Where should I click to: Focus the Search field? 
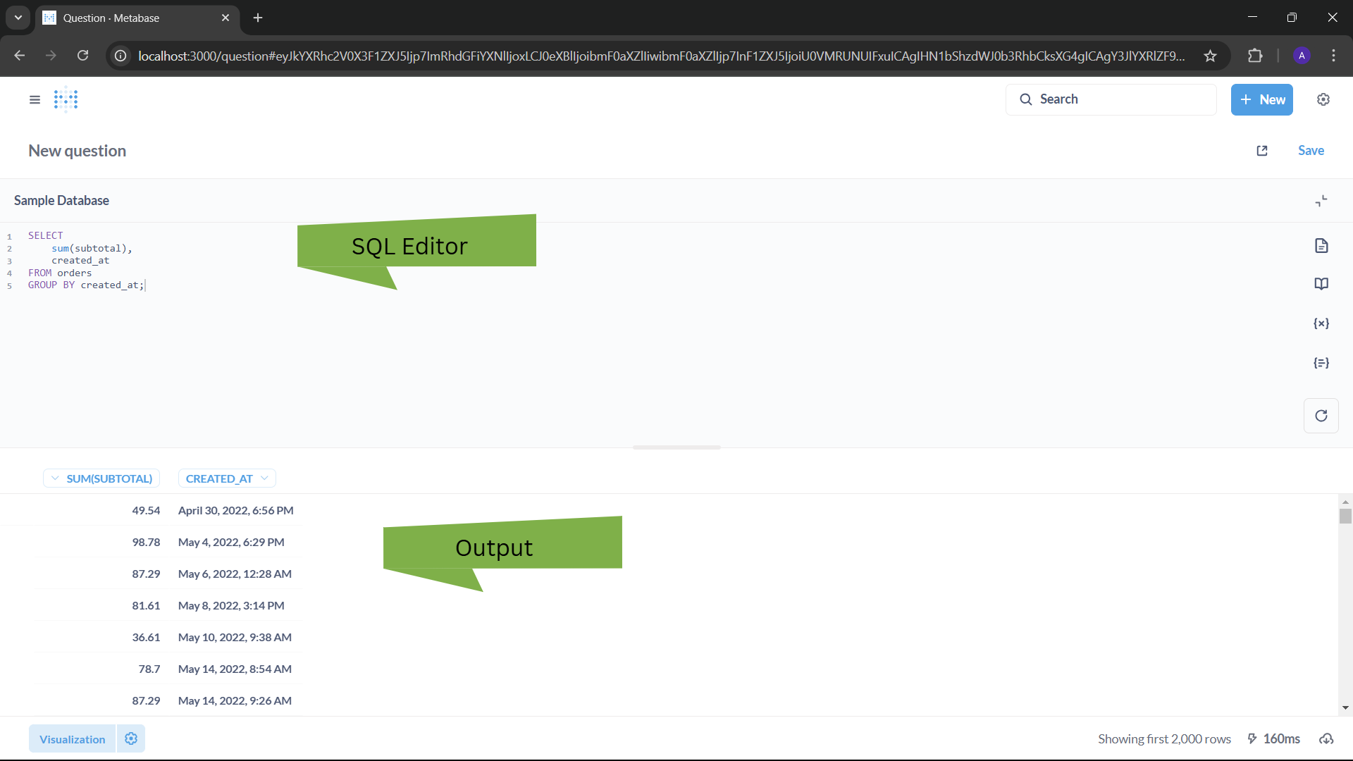1111,99
